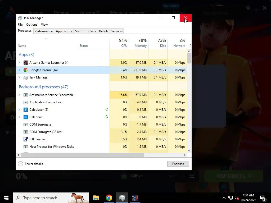The height and width of the screenshot is (203, 271).
Task: Click the Google Chrome process icon
Action: click(26, 70)
